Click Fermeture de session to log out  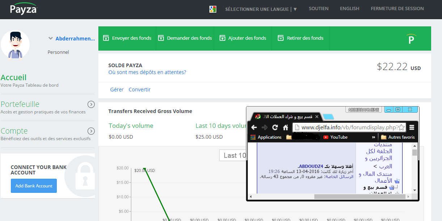(x=397, y=9)
